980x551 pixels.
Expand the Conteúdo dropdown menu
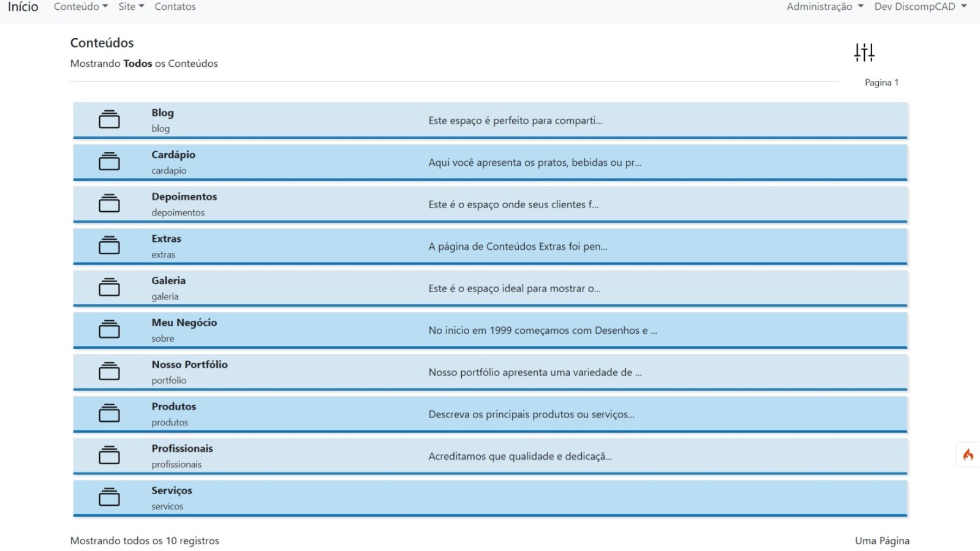click(80, 7)
